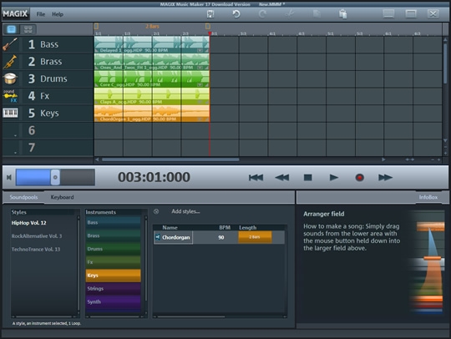Screen dimensions: 451x339
Task: Click the horizontal double-arrow fit icon
Action: point(409,159)
